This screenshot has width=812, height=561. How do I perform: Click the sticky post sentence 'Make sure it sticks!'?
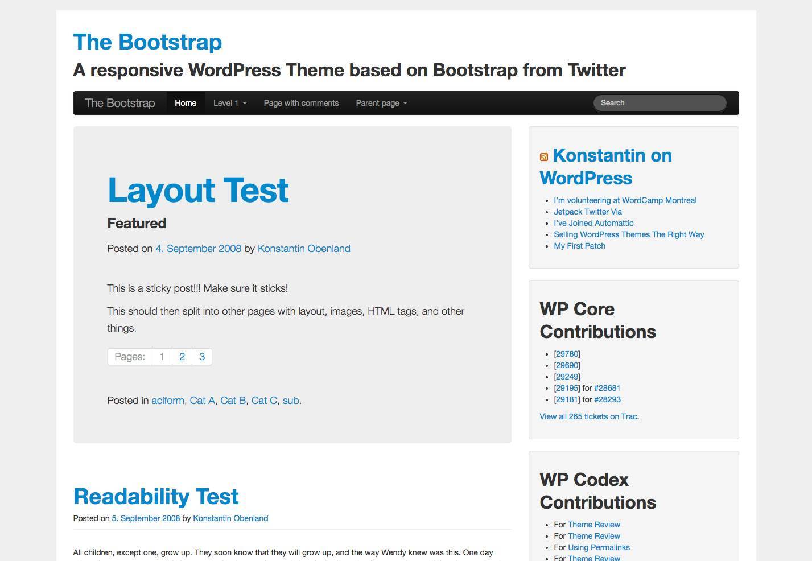tap(245, 288)
